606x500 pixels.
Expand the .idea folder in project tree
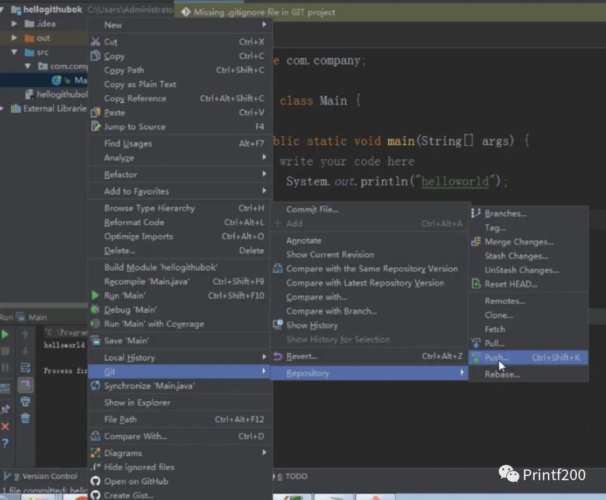tap(15, 24)
